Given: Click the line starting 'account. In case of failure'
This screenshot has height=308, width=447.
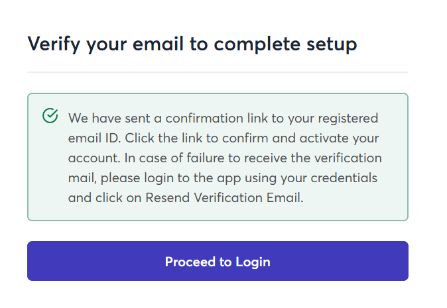Looking at the screenshot, I should (x=225, y=158).
